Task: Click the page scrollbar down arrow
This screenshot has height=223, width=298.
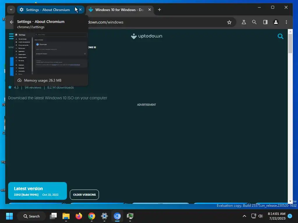Action: [x=290, y=201]
